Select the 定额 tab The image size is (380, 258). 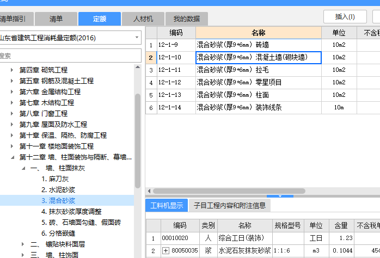100,19
